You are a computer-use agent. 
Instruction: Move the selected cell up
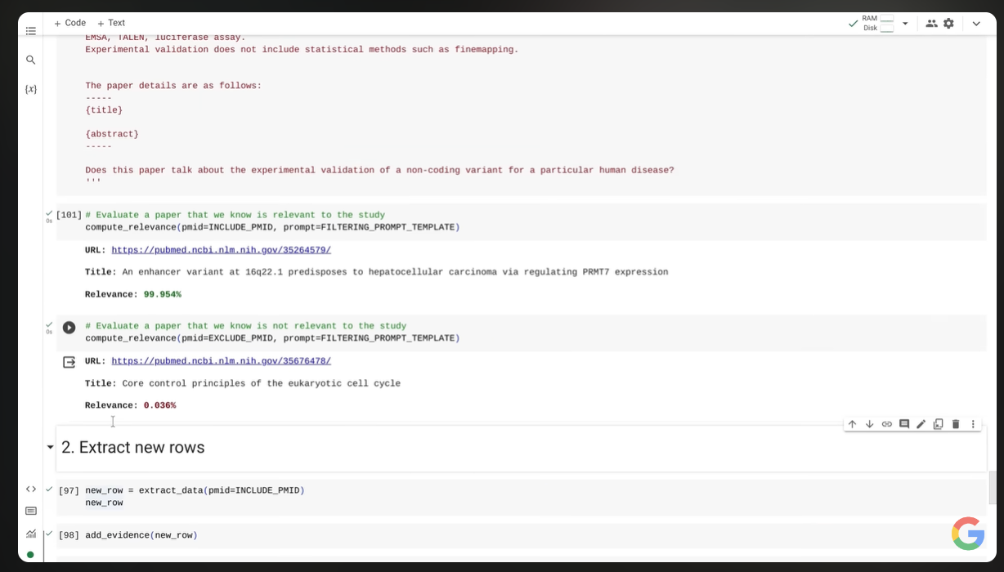point(852,424)
